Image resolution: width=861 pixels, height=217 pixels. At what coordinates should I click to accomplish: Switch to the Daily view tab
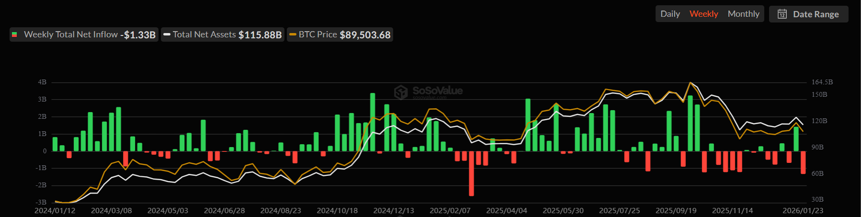tap(670, 14)
